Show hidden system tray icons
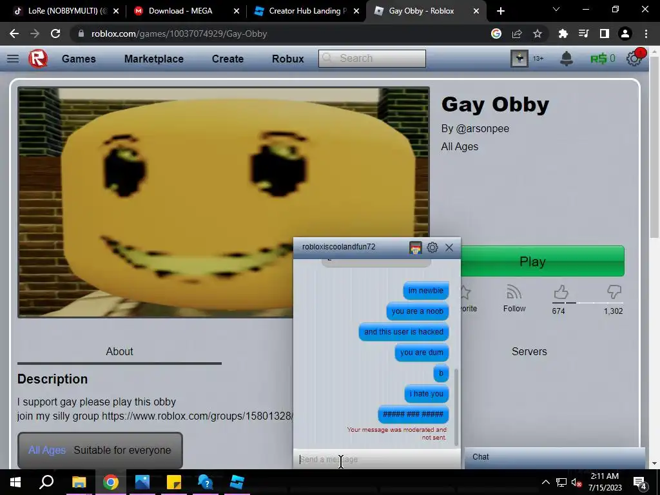Screen dimensions: 660x495 click(x=545, y=482)
